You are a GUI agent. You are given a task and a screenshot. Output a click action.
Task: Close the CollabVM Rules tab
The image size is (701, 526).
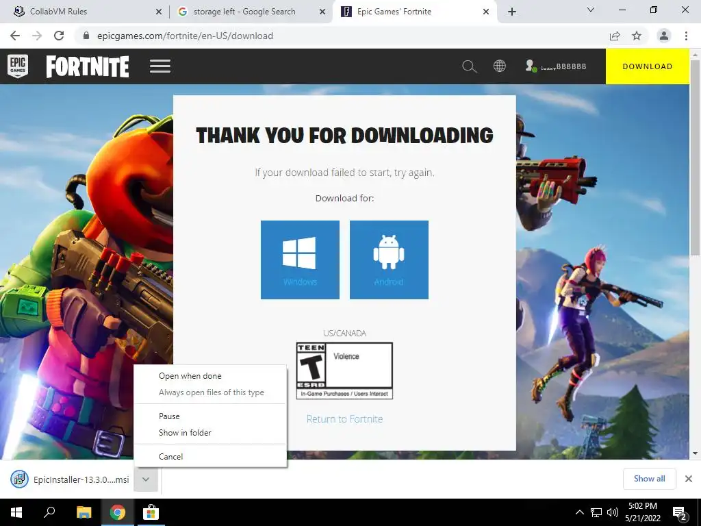click(159, 12)
